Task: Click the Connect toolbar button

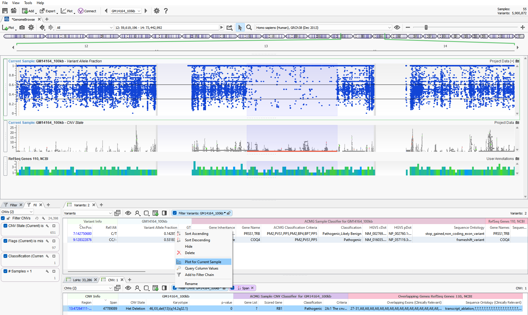Action: pyautogui.click(x=87, y=11)
